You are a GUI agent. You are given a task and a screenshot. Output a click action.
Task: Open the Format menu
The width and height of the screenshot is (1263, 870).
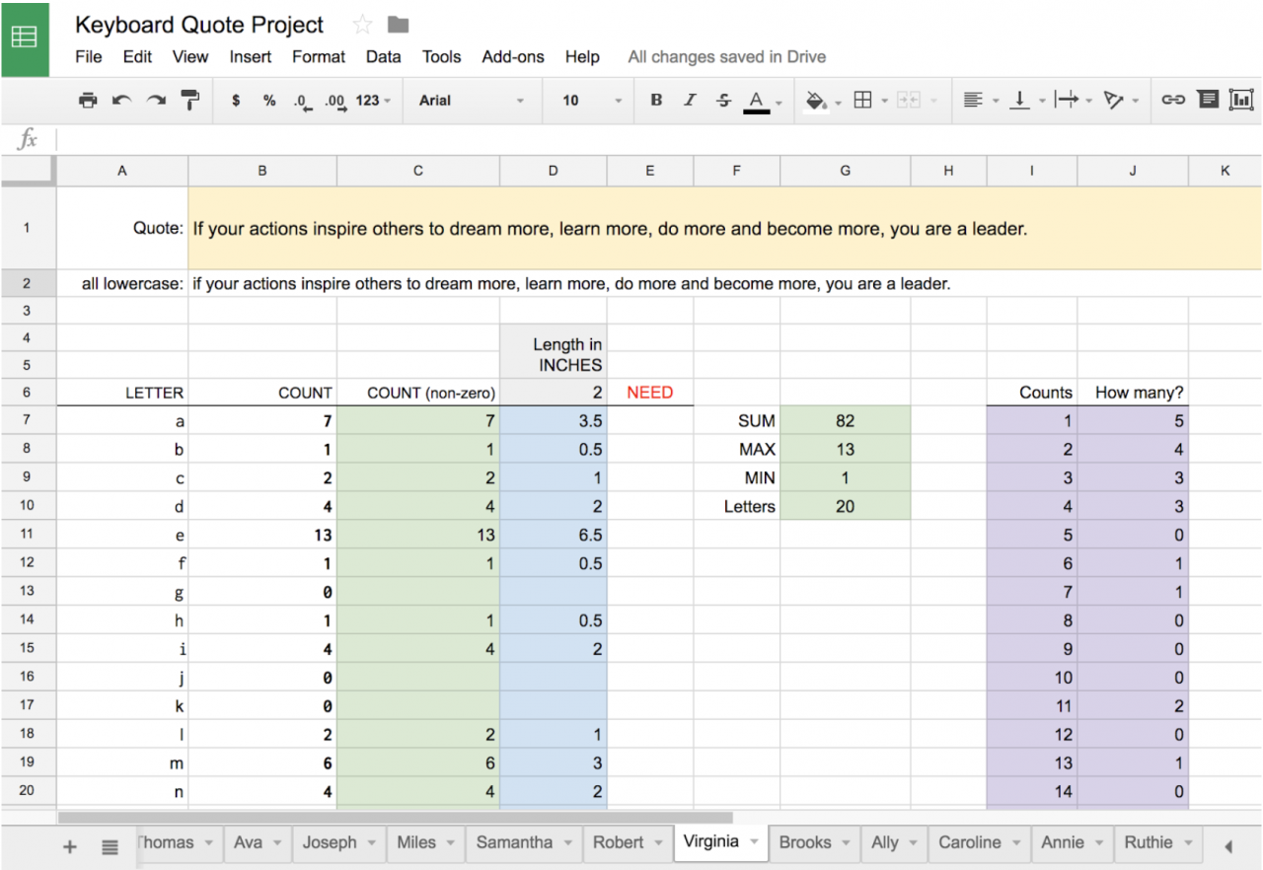point(318,57)
